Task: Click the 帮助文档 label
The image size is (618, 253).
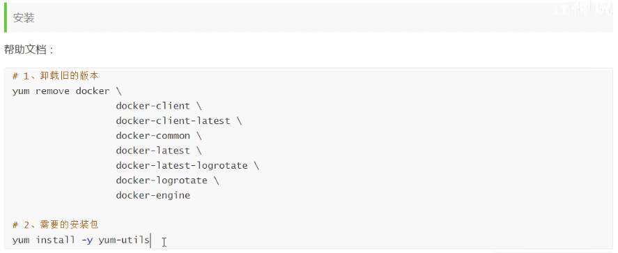Action: (25, 49)
